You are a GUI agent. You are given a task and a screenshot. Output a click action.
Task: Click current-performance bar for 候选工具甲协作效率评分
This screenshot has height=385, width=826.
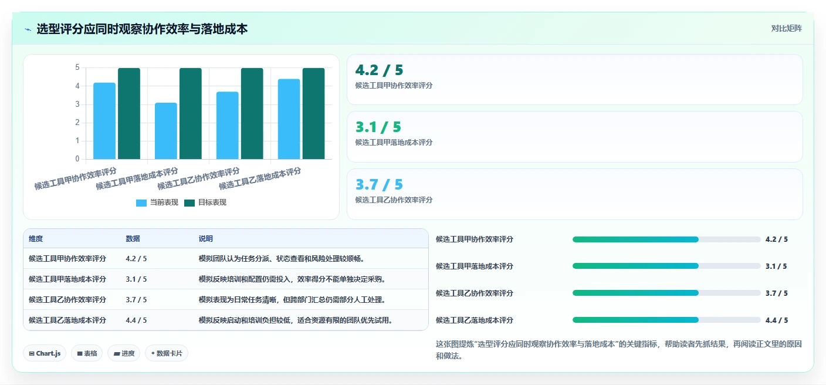pos(104,121)
